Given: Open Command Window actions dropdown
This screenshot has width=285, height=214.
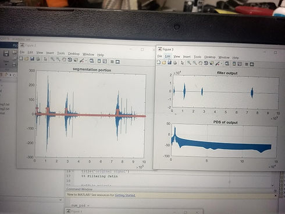Looking at the screenshot, I should (275, 191).
